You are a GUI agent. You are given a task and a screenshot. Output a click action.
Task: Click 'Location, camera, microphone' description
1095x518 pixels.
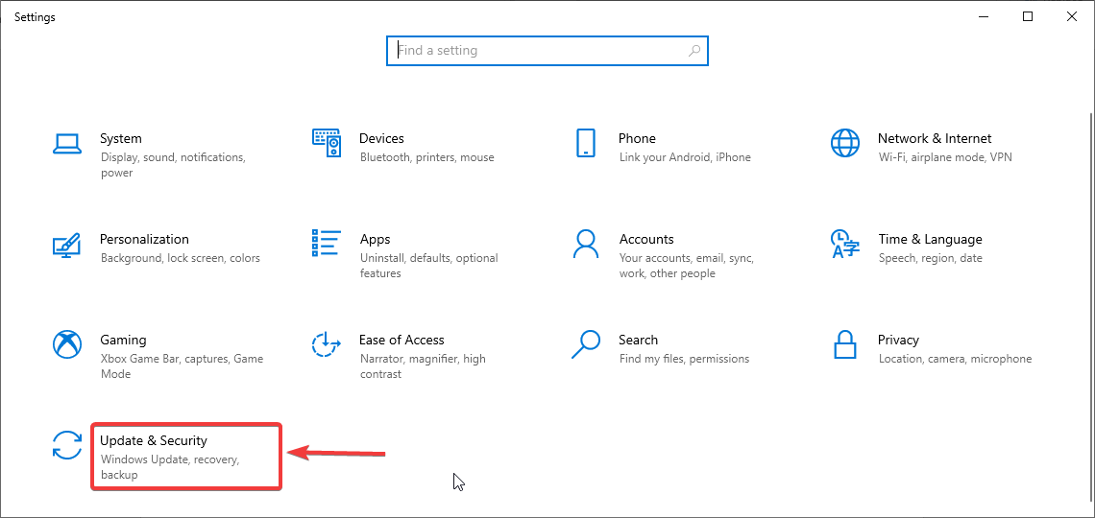(955, 359)
